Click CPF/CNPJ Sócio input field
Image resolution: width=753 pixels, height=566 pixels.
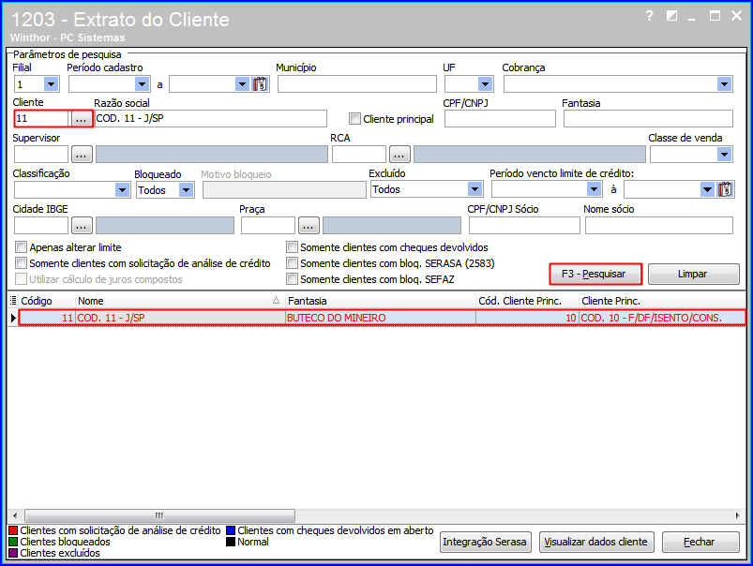[x=524, y=226]
